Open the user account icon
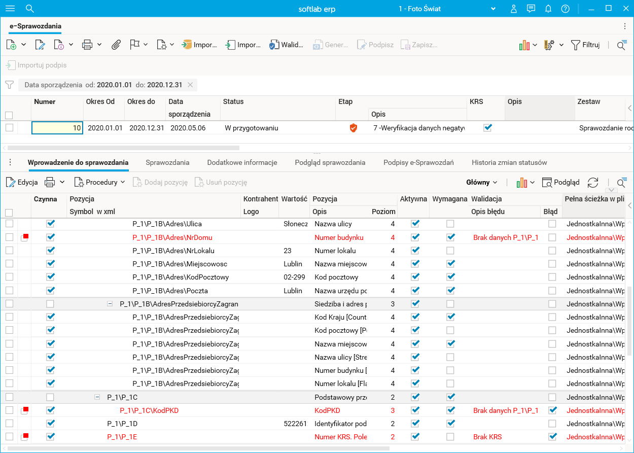This screenshot has width=634, height=453. (514, 9)
